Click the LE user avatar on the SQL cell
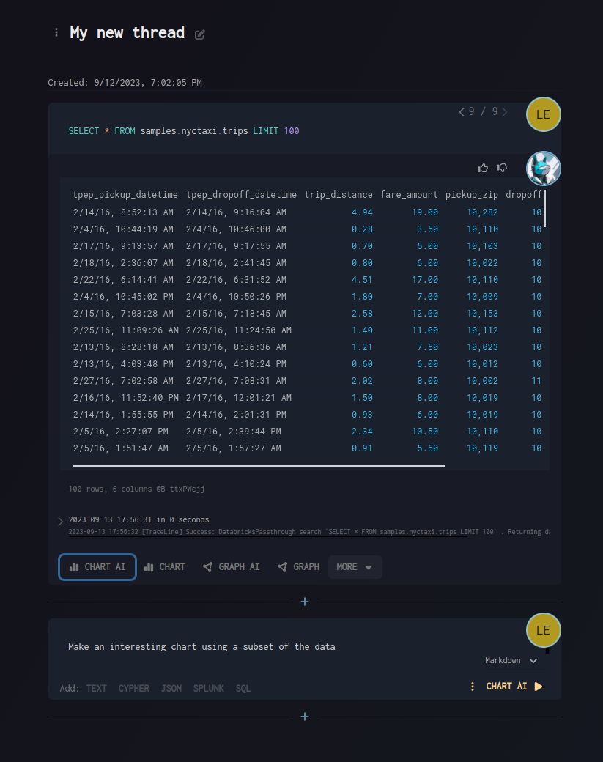 [543, 115]
